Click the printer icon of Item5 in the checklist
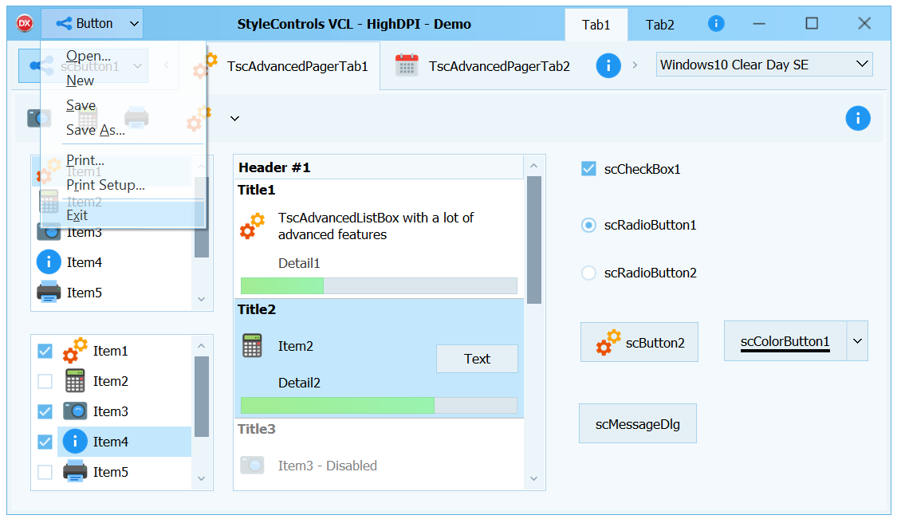 click(75, 471)
